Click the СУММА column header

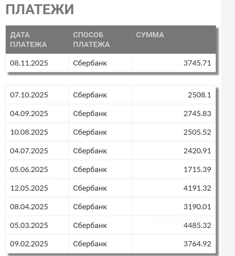[x=150, y=35]
